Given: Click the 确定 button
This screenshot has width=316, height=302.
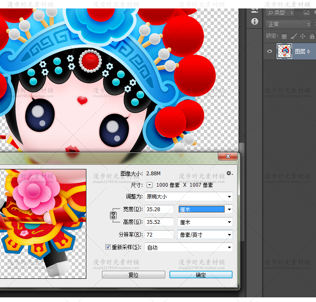Looking at the screenshot, I should [x=201, y=275].
